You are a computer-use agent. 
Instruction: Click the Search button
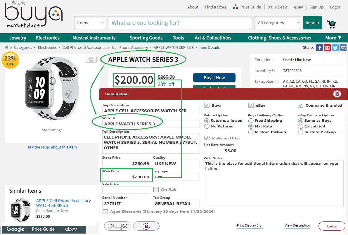click(312, 23)
